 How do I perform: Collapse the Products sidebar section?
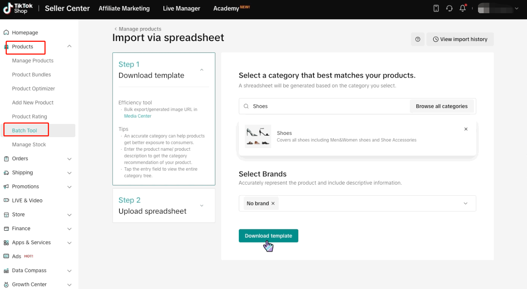pos(69,46)
